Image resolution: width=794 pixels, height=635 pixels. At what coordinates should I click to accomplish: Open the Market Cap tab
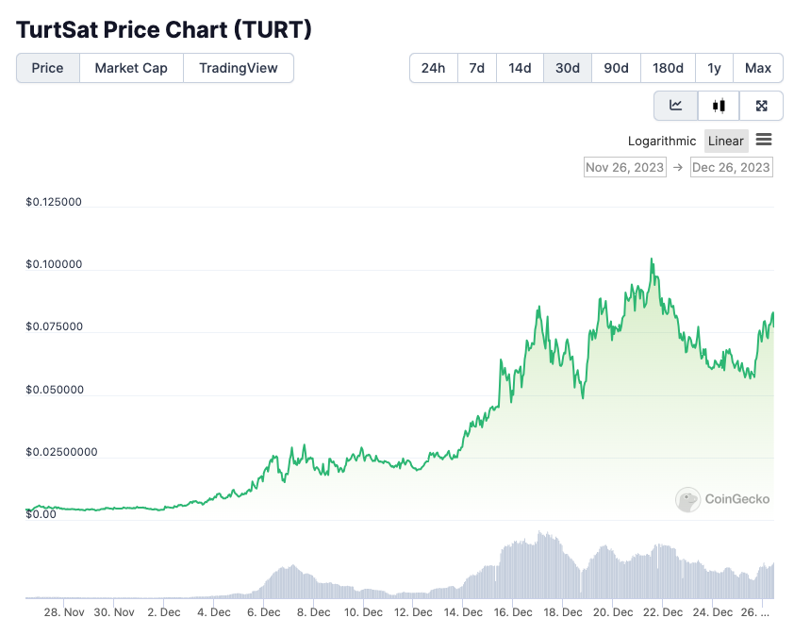131,68
